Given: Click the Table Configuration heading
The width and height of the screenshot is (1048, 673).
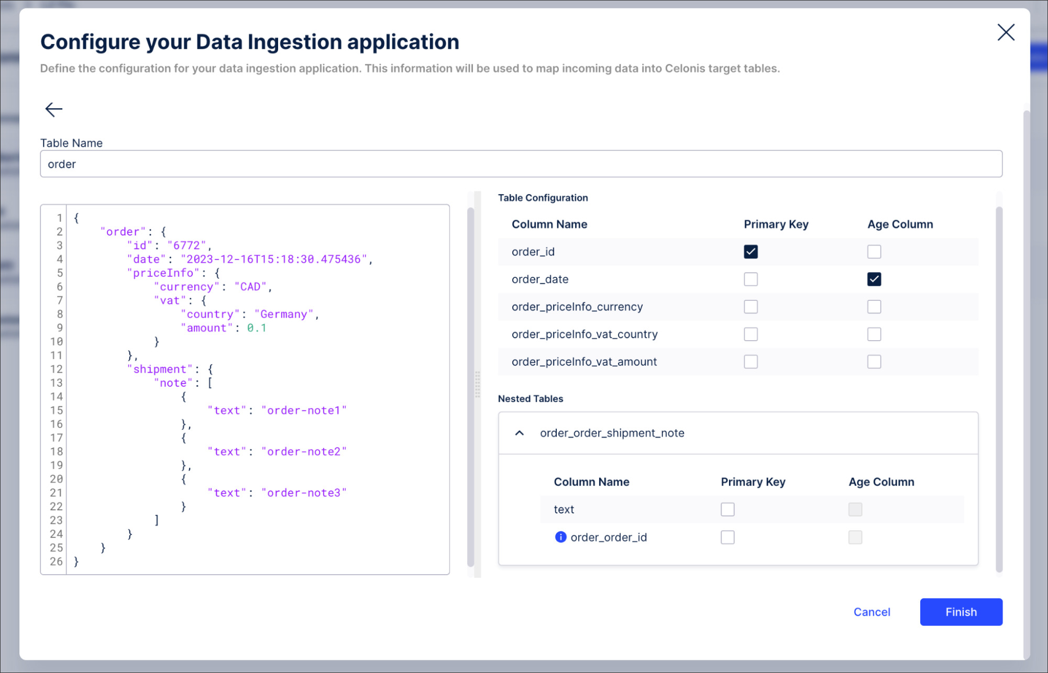Looking at the screenshot, I should [x=543, y=198].
